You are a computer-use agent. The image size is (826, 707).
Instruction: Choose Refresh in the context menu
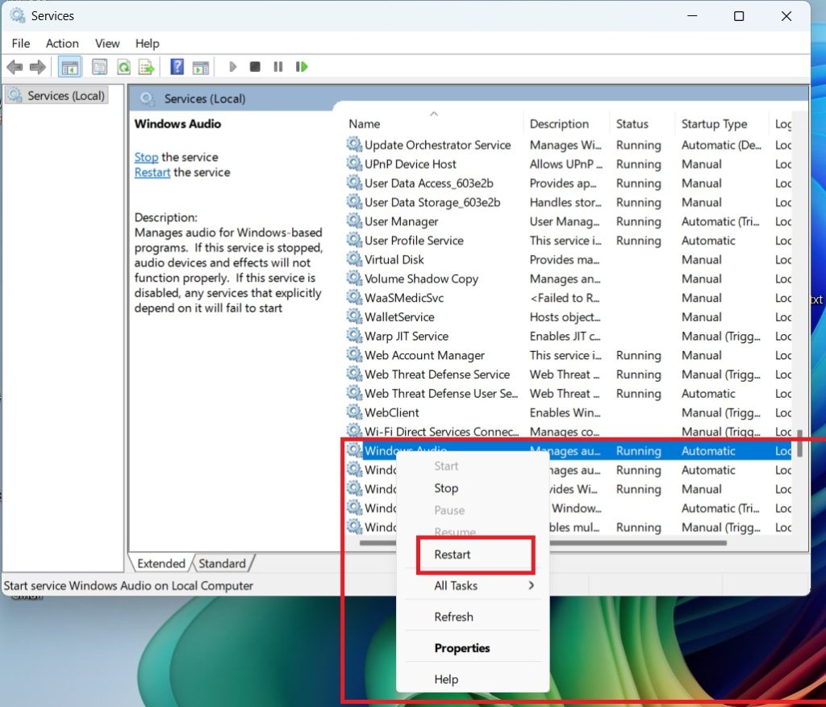pyautogui.click(x=473, y=617)
